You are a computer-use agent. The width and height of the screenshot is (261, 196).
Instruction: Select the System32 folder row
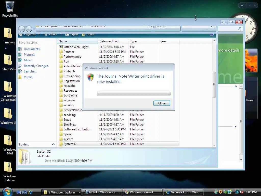point(119,144)
